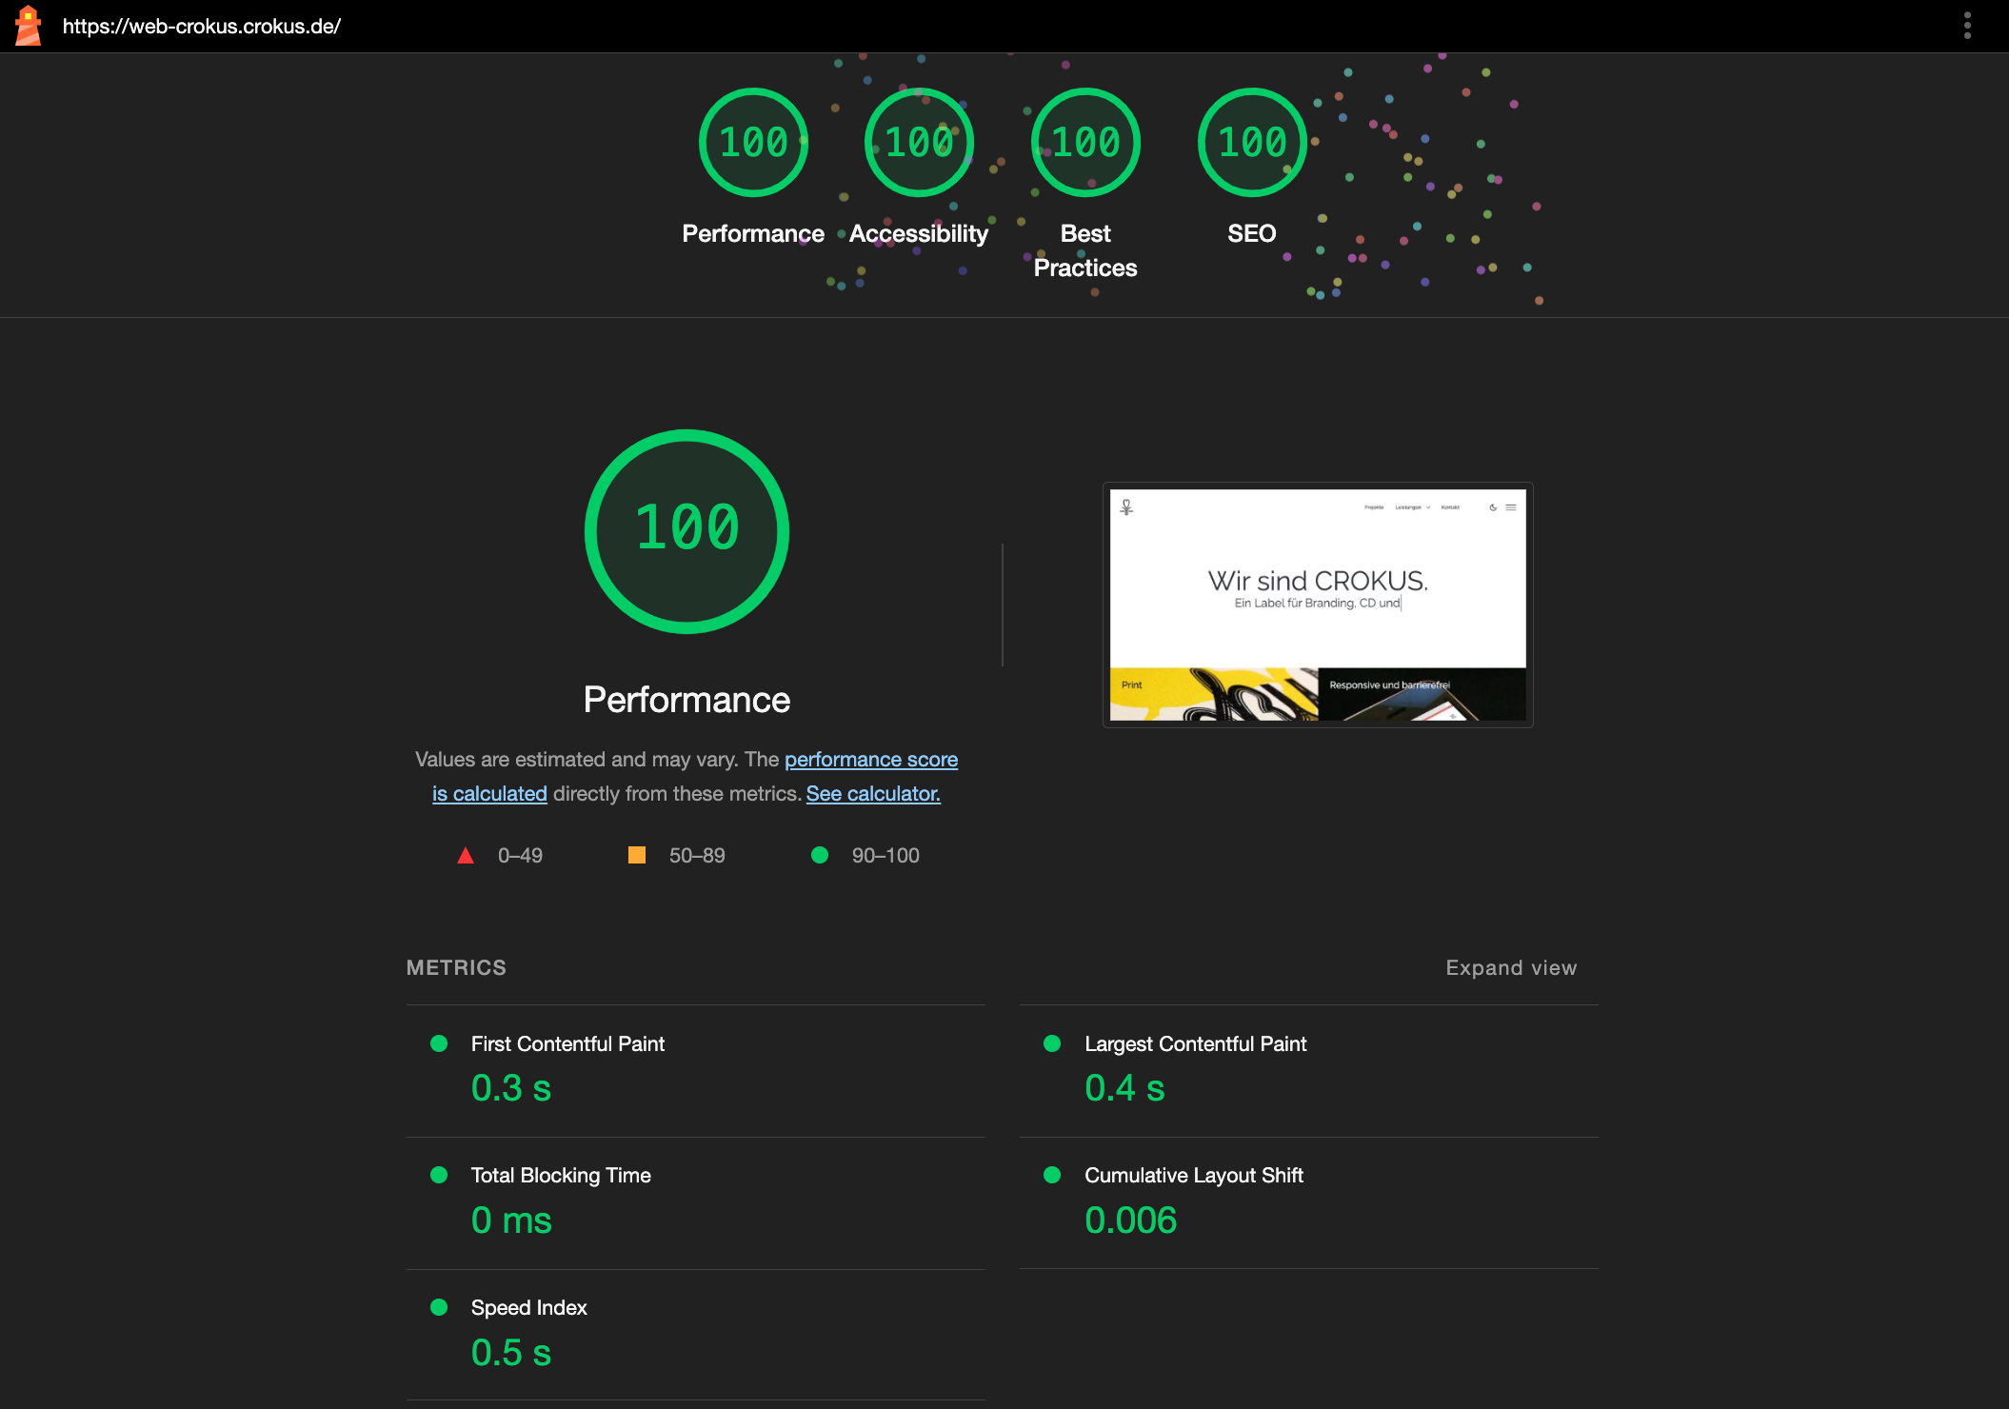Open the three-dot tools menu
Viewport: 2009px width, 1409px height.
pyautogui.click(x=1967, y=26)
